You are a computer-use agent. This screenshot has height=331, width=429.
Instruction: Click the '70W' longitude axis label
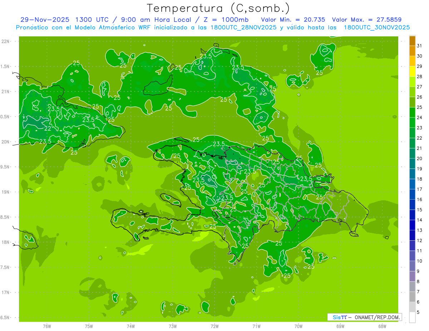(x=298, y=326)
